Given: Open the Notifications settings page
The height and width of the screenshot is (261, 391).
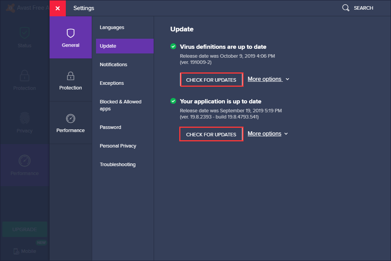Looking at the screenshot, I should tap(113, 65).
